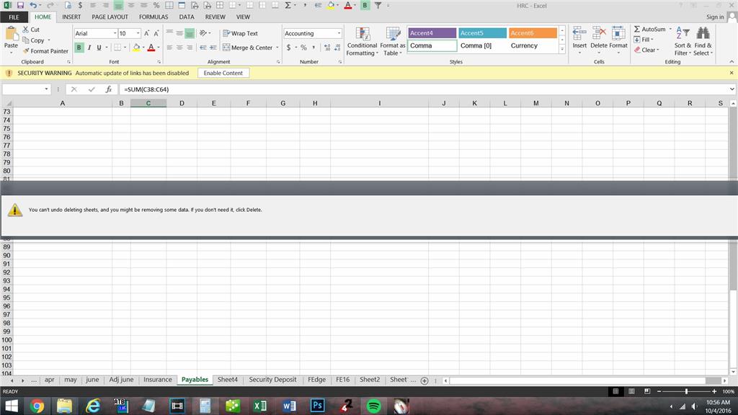Save the workbook from the quick access toolbar
738x415 pixels.
pyautogui.click(x=20, y=5)
